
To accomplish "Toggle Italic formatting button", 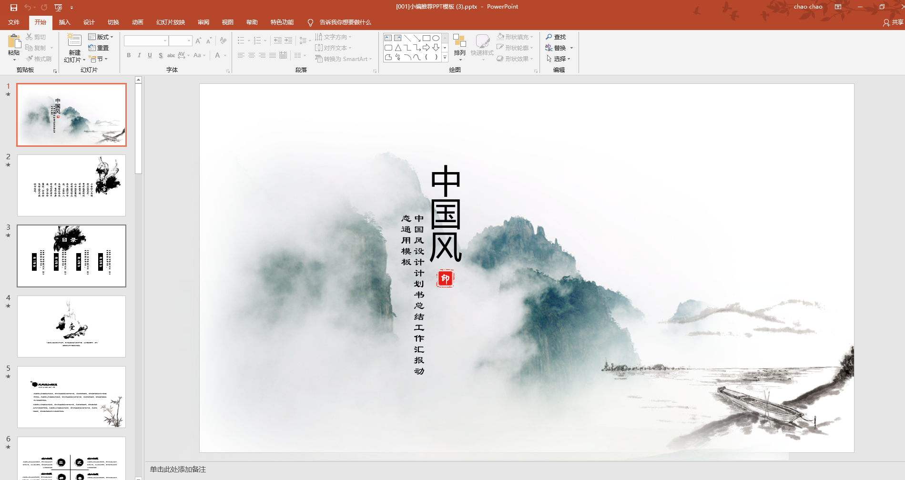I will coord(139,55).
